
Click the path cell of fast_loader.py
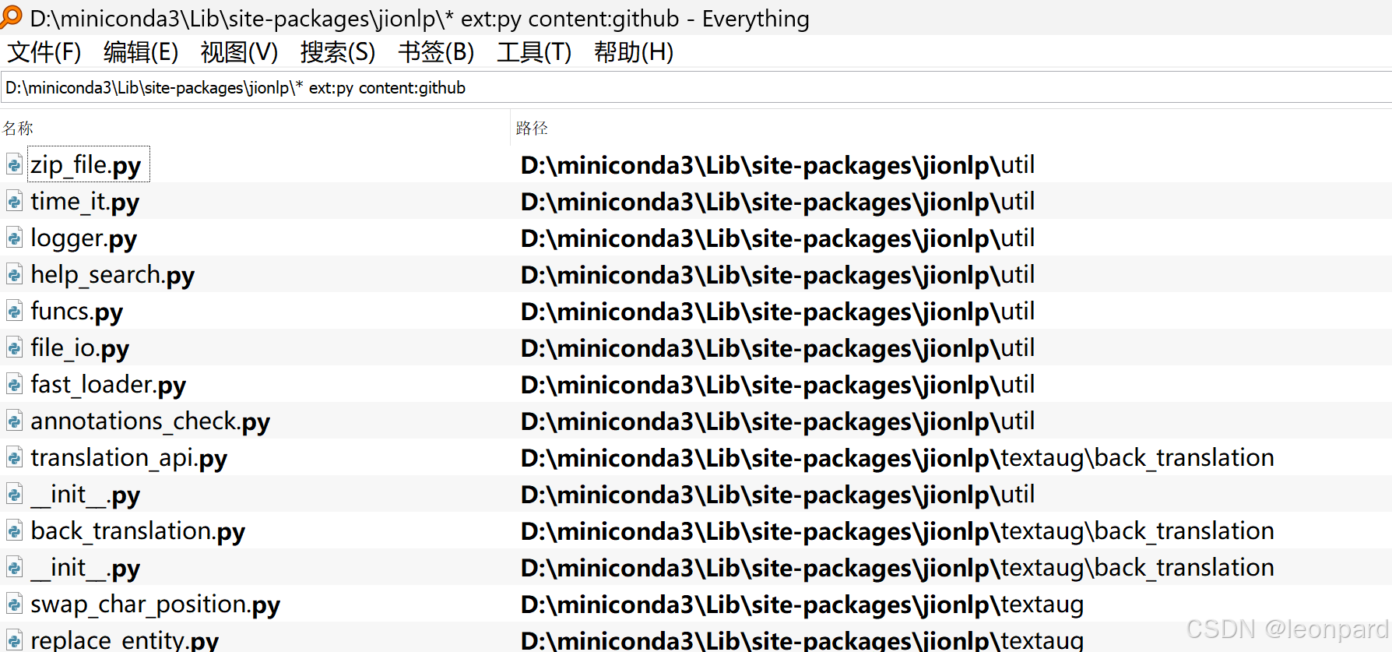pos(778,385)
